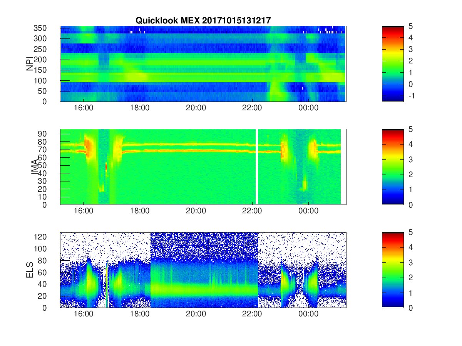Click the 18:00 tick under NPI panel
Image resolution: width=462 pixels, height=346 pixels.
140,108
